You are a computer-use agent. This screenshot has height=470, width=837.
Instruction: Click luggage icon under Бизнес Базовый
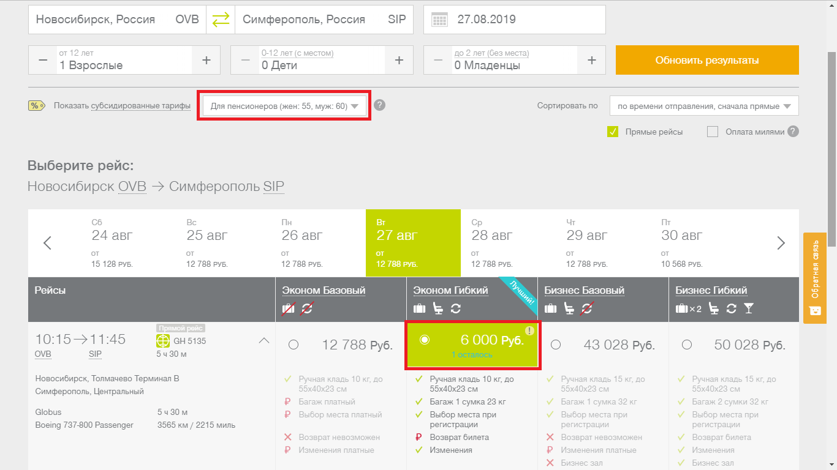pyautogui.click(x=551, y=308)
